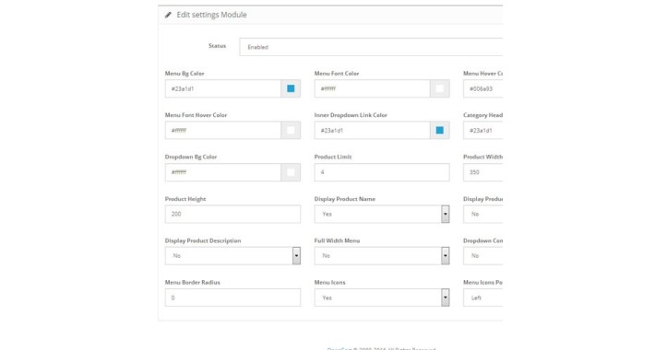Open the Menu Icons Position dropdown showing Left
The height and width of the screenshot is (350, 655).
tap(482, 297)
